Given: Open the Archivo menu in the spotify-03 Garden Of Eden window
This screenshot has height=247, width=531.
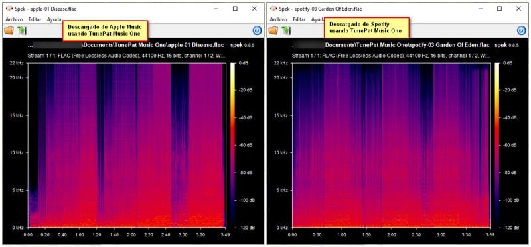Looking at the screenshot, I should (x=278, y=19).
